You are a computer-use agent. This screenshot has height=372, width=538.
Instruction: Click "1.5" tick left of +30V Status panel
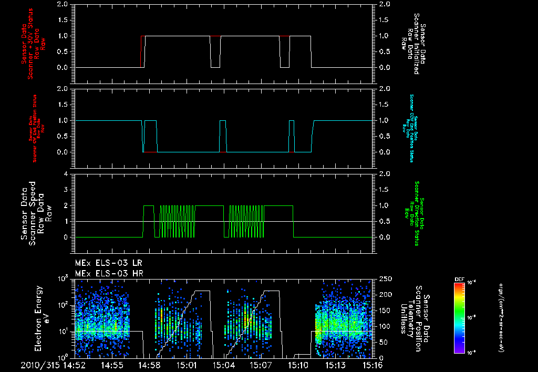coord(62,20)
